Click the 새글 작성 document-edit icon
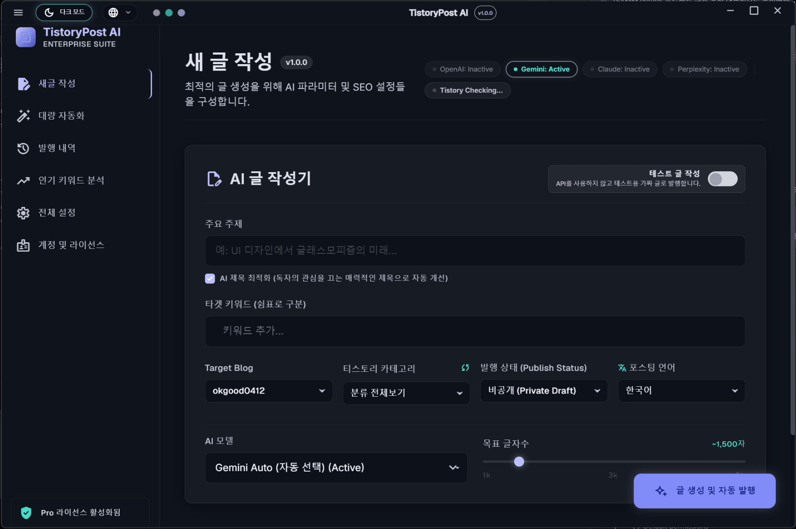 click(x=23, y=84)
